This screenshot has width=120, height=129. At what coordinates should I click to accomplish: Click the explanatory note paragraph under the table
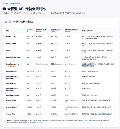click(58, 122)
